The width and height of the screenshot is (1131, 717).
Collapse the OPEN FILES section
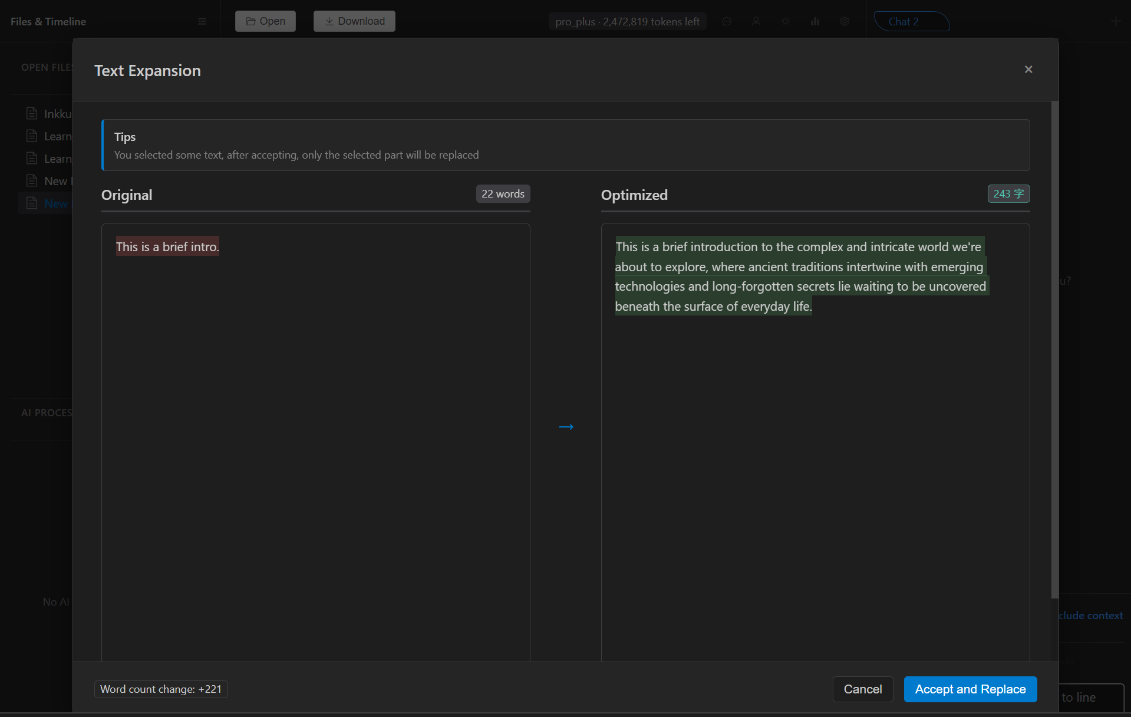pyautogui.click(x=47, y=67)
